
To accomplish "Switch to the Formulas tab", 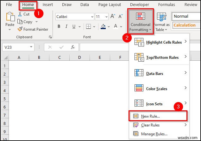I will [x=166, y=5].
